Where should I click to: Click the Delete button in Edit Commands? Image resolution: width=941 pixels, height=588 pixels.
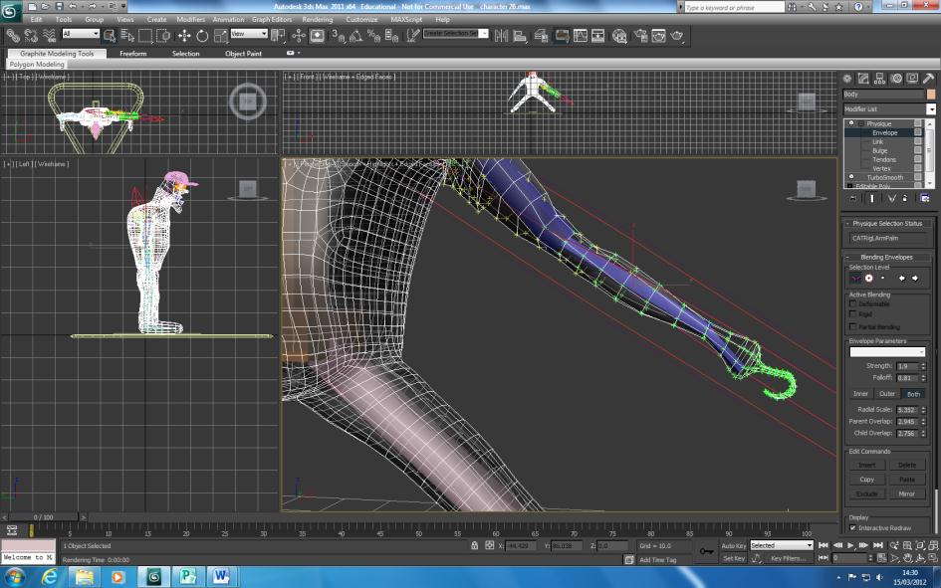[907, 465]
